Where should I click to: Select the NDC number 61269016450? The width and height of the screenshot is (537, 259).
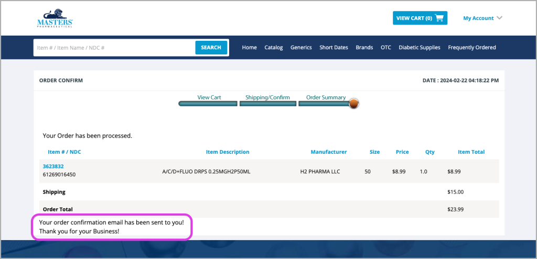(x=59, y=175)
